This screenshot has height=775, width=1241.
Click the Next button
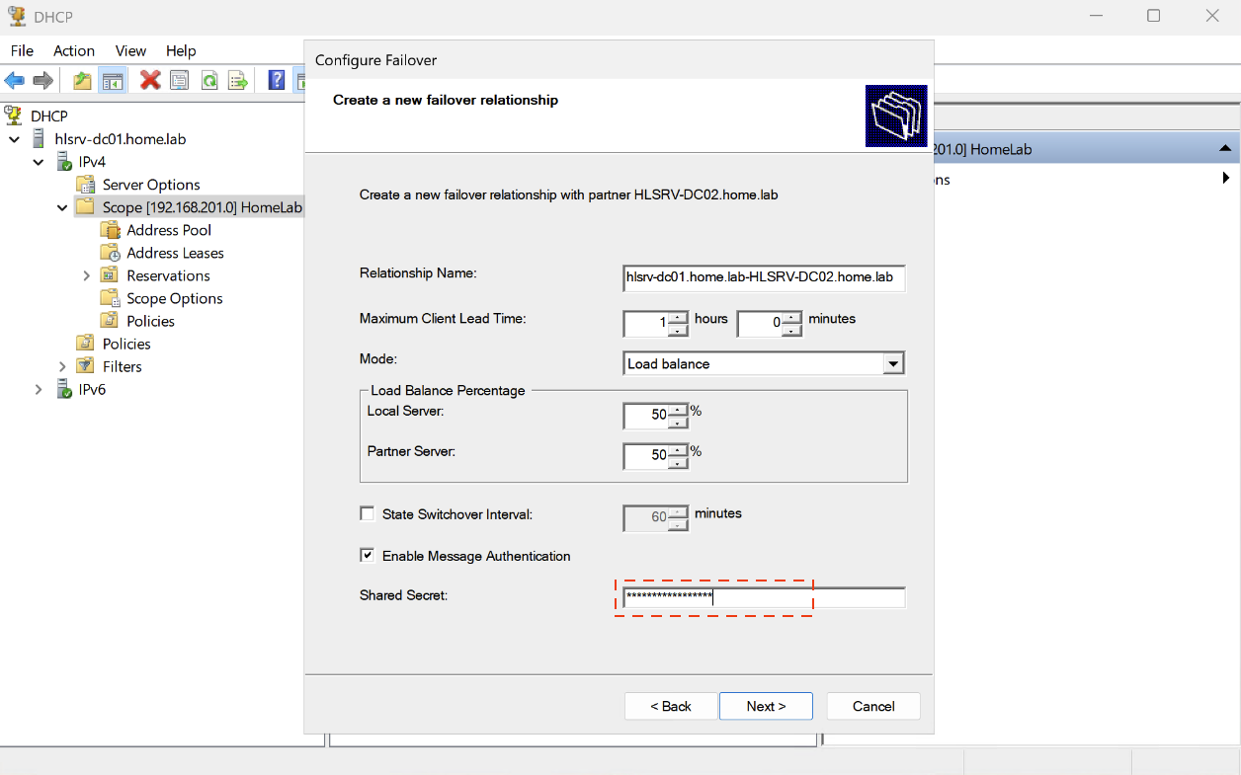(x=766, y=706)
